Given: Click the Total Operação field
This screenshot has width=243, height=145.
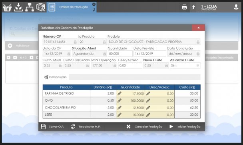Looking at the screenshot, I should tap(104, 66).
